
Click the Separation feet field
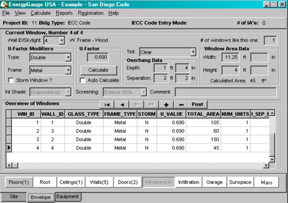coord(161,78)
